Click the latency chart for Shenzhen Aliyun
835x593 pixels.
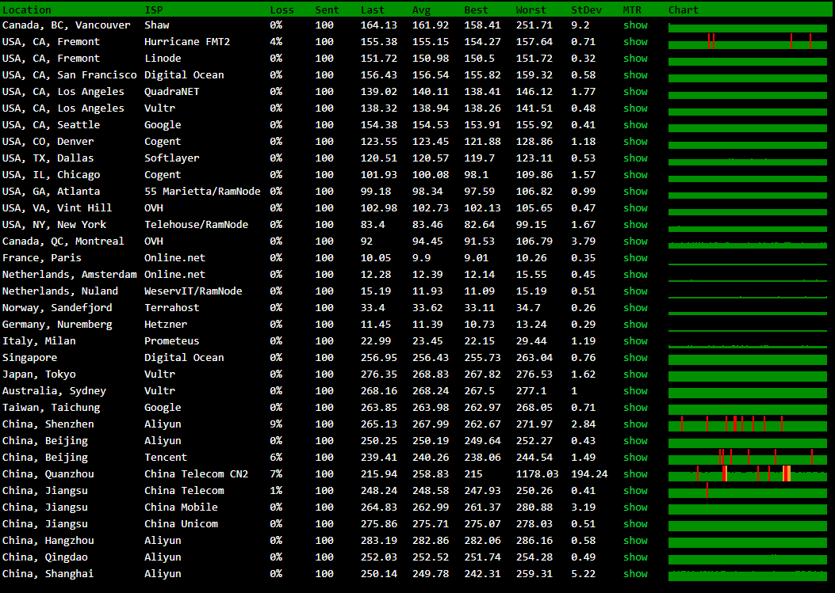pos(747,424)
